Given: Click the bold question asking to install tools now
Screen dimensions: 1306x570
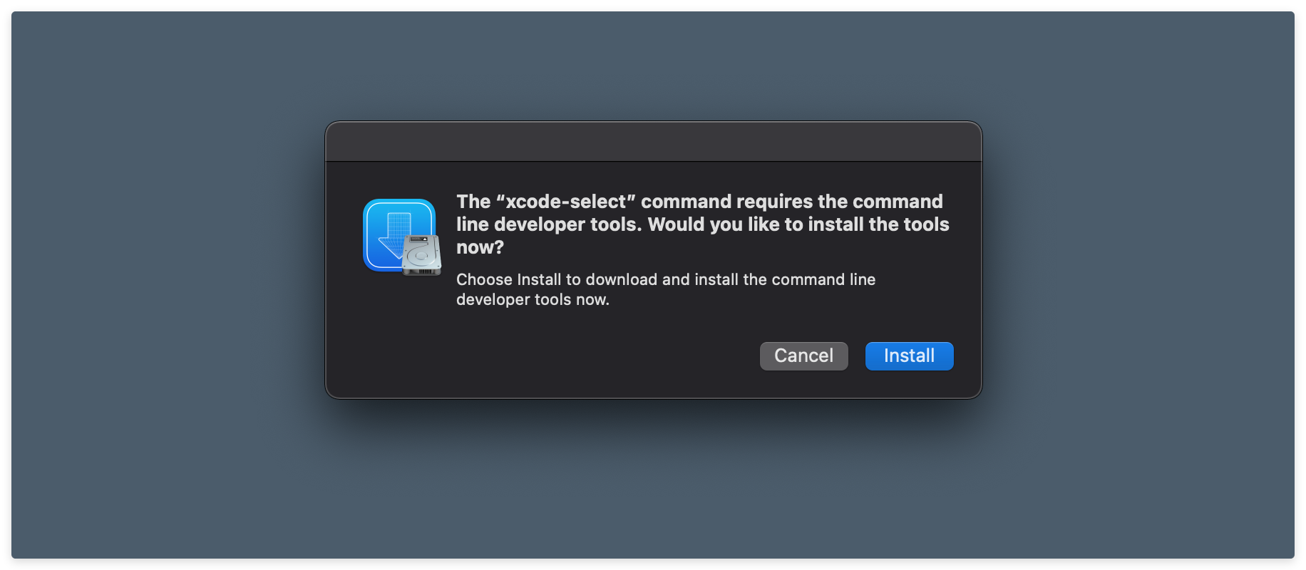Looking at the screenshot, I should tap(702, 224).
